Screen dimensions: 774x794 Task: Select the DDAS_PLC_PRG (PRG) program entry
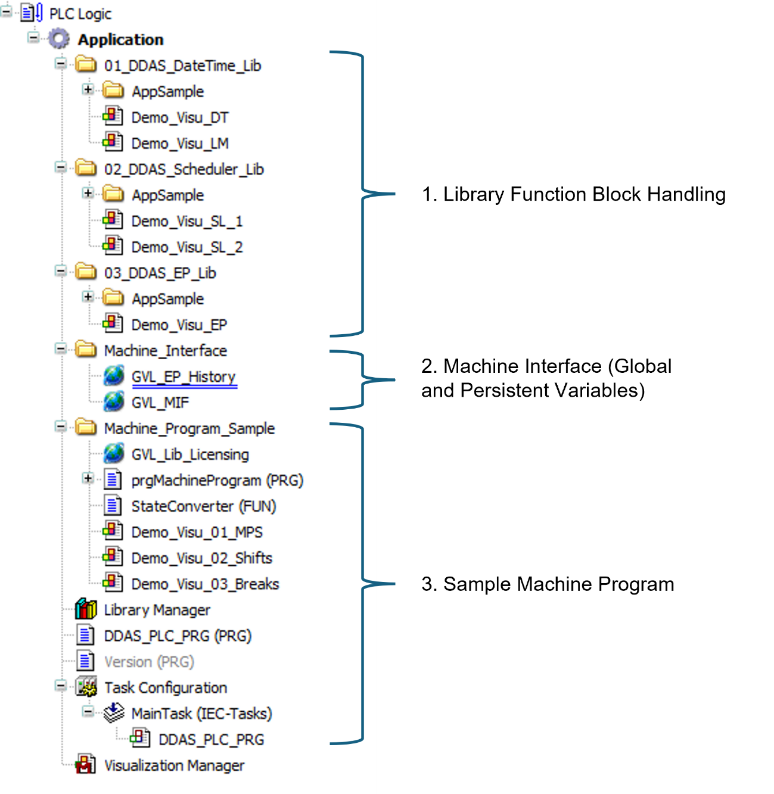tap(178, 636)
